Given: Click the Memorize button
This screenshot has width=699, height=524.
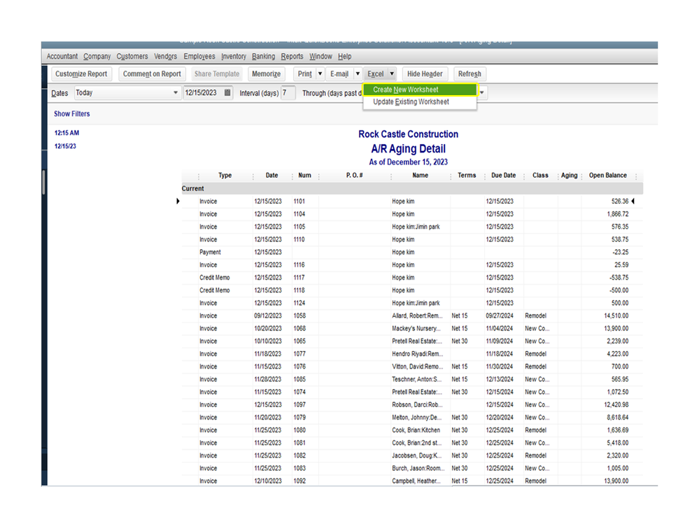Looking at the screenshot, I should click(266, 74).
